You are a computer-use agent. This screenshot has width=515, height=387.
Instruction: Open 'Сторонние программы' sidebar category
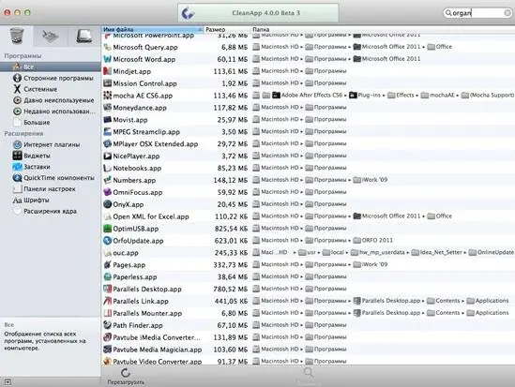pyautogui.click(x=58, y=78)
